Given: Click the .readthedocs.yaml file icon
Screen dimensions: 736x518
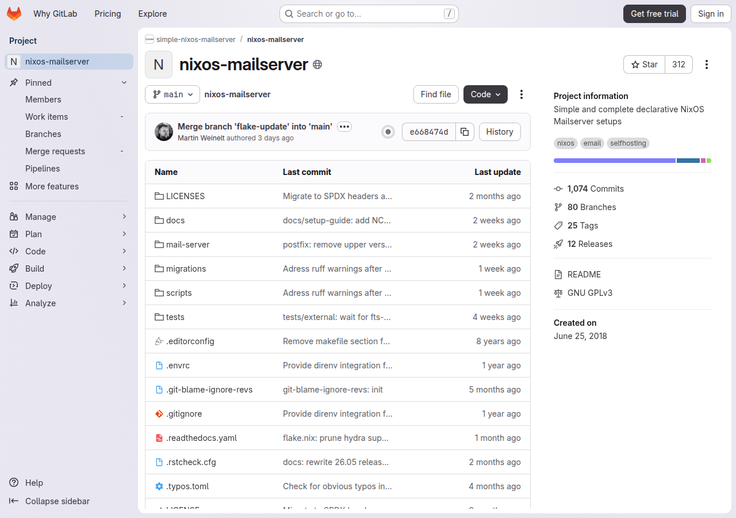Looking at the screenshot, I should (159, 438).
